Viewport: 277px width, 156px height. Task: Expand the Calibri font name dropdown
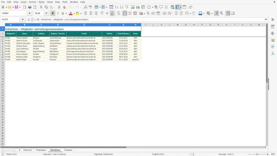pos(29,13)
